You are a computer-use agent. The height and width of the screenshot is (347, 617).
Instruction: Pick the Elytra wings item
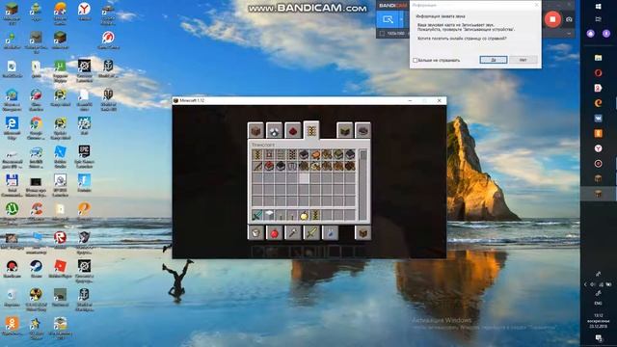292,167
